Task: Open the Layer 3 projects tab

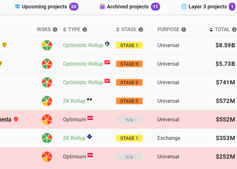Action: pos(207,7)
